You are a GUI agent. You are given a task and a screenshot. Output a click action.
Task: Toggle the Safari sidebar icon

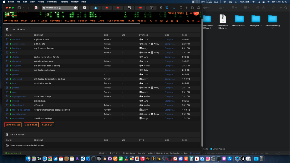pyautogui.click(x=19, y=8)
